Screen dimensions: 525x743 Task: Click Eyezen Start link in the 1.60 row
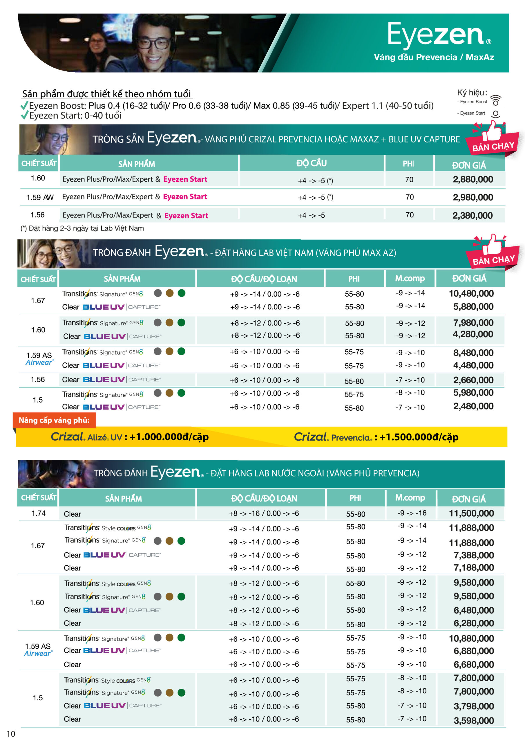tap(185, 179)
